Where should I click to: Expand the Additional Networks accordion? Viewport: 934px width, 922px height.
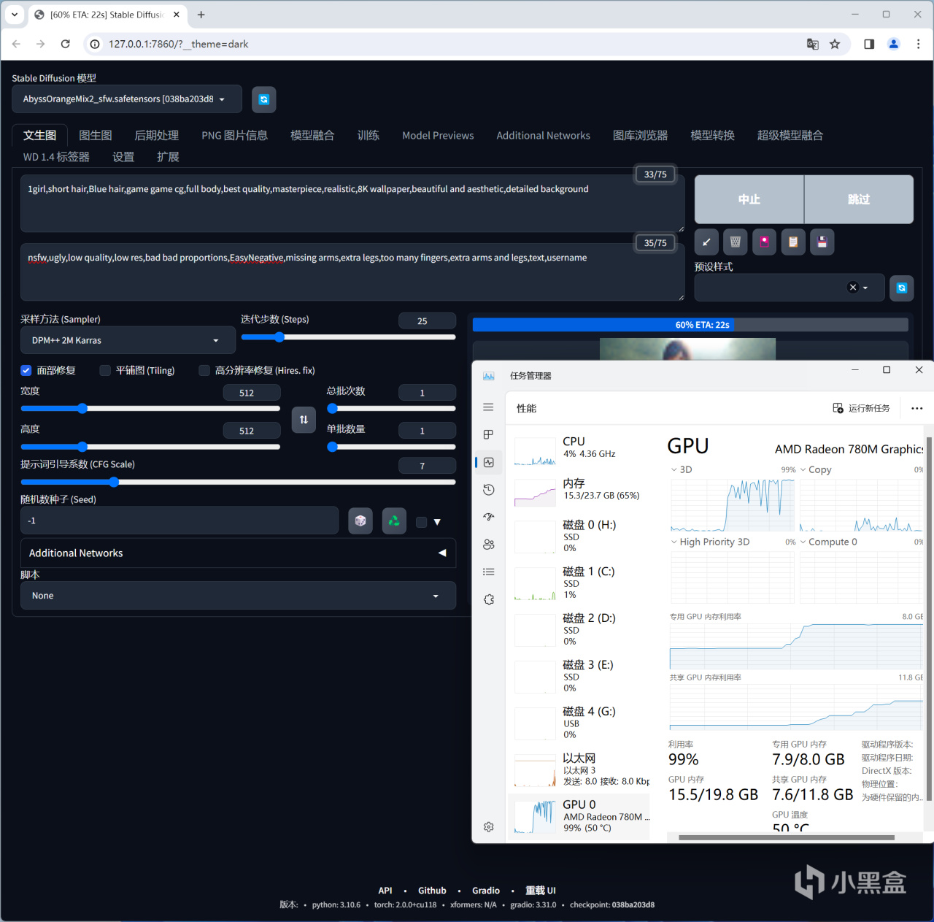(x=238, y=553)
